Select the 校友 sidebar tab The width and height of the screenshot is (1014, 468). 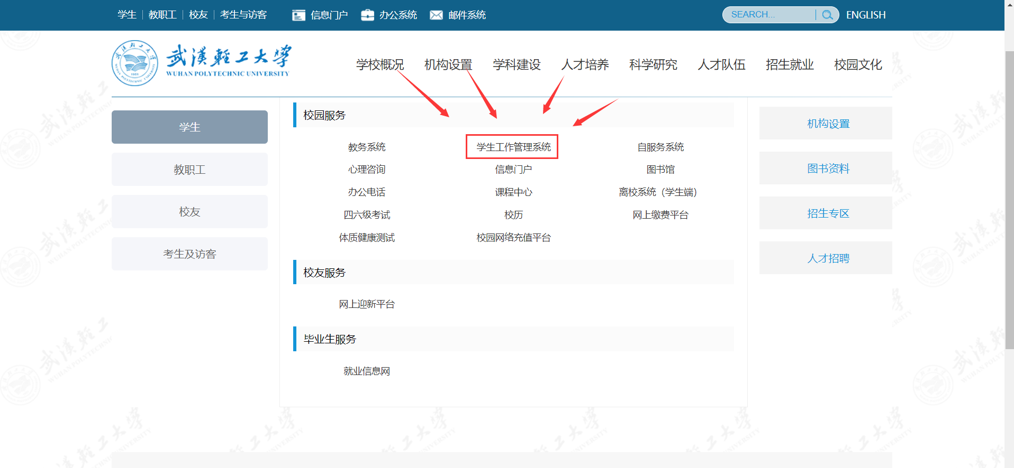tap(189, 211)
